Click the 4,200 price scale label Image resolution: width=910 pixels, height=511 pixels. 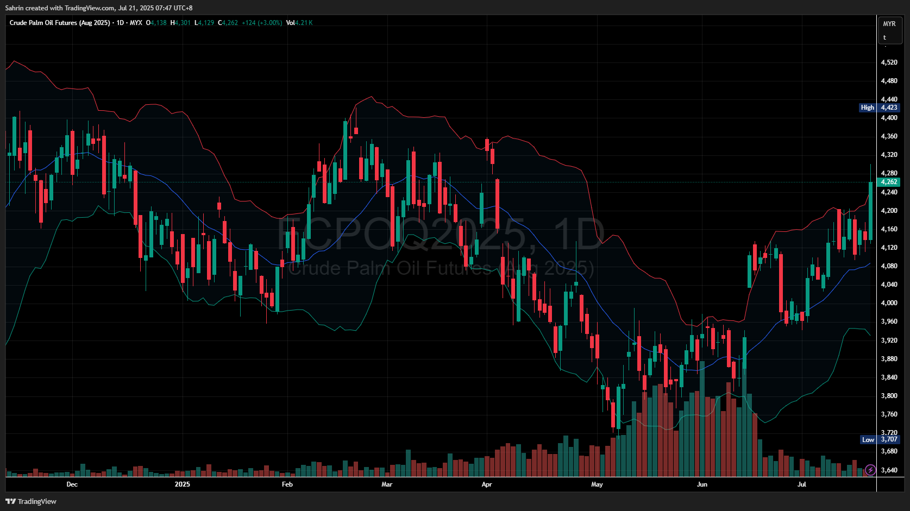click(x=889, y=211)
